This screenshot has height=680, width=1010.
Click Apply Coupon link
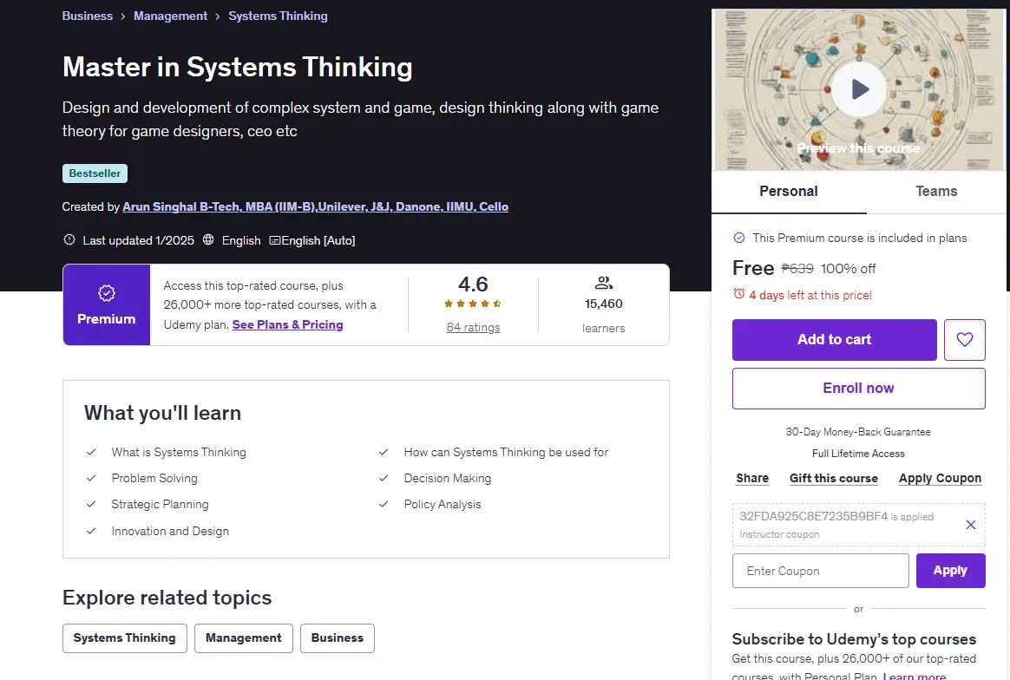click(940, 479)
